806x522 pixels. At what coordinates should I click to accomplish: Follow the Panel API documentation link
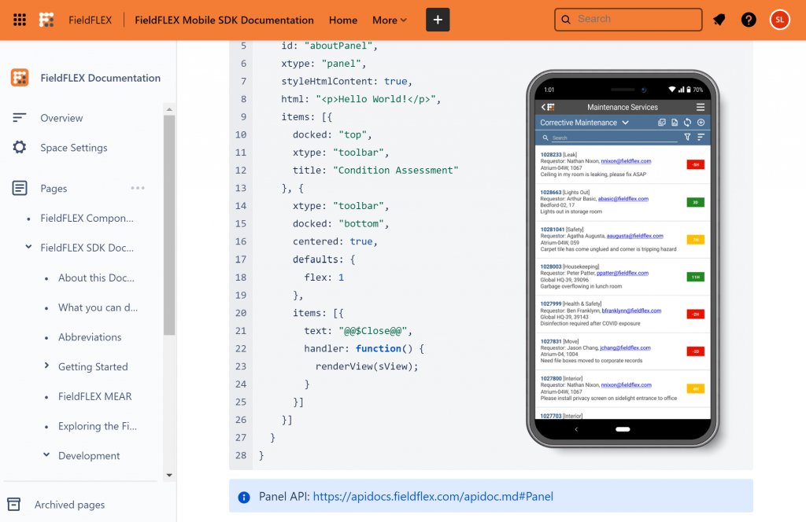coord(434,496)
